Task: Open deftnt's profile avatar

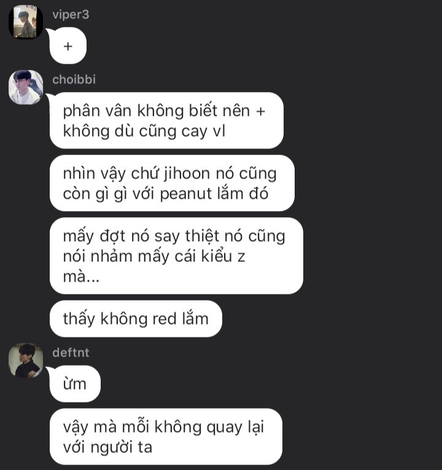Action: (26, 360)
